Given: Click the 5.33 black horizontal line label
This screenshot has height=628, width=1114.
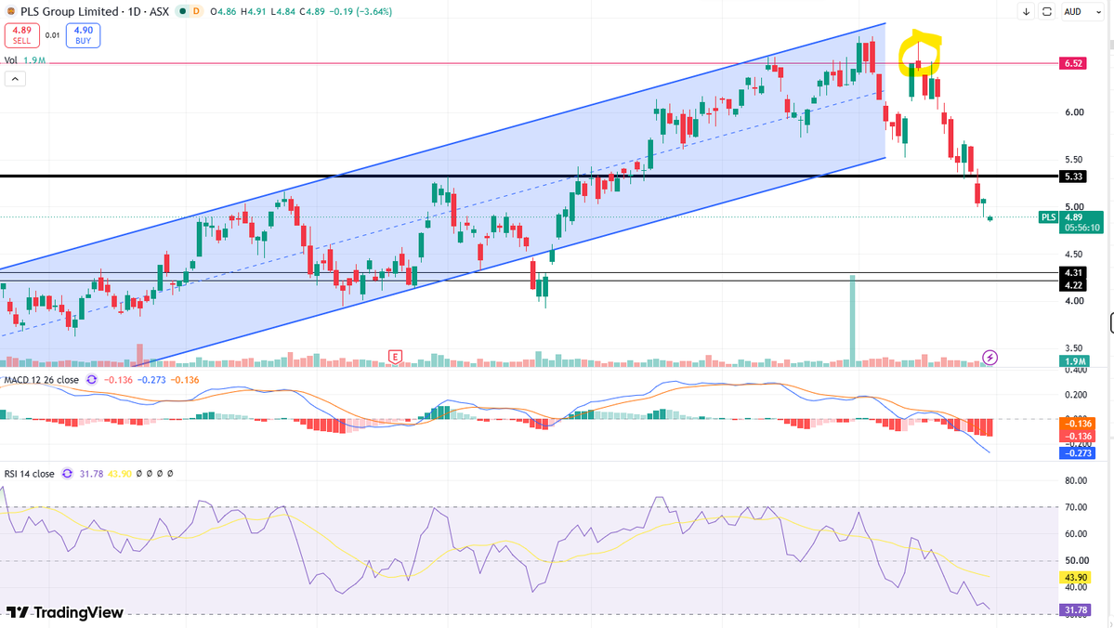Looking at the screenshot, I should (x=1073, y=177).
